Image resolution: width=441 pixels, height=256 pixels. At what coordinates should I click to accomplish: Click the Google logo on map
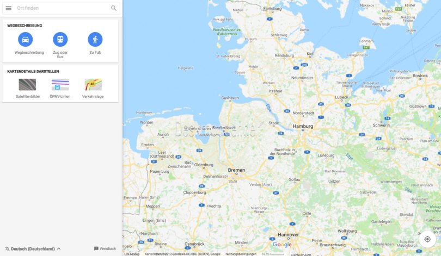pos(282,245)
